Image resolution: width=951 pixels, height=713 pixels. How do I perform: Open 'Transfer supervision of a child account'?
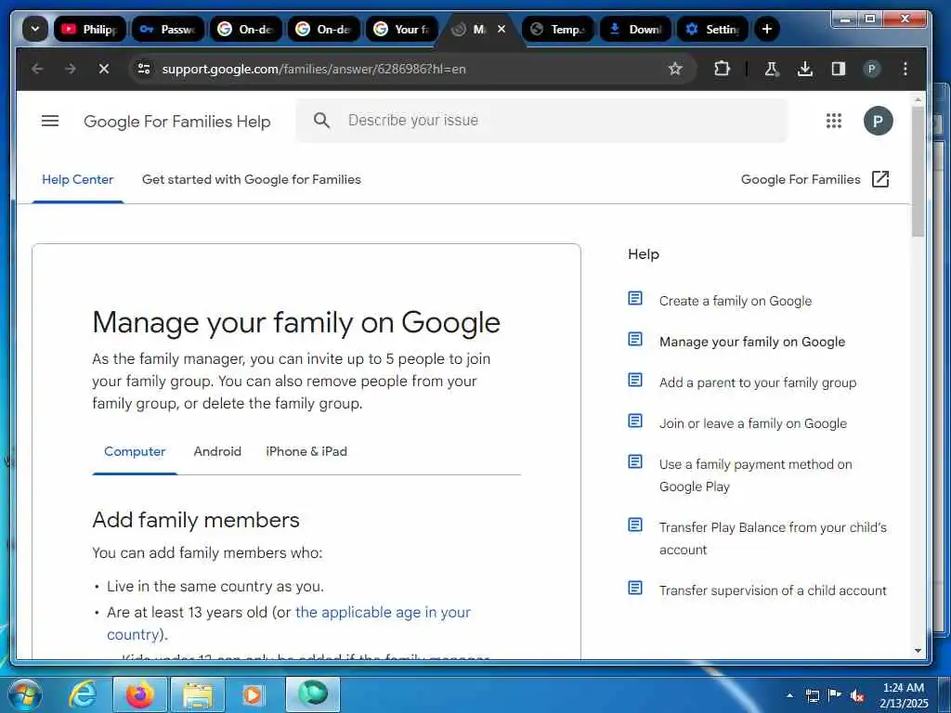(x=773, y=590)
